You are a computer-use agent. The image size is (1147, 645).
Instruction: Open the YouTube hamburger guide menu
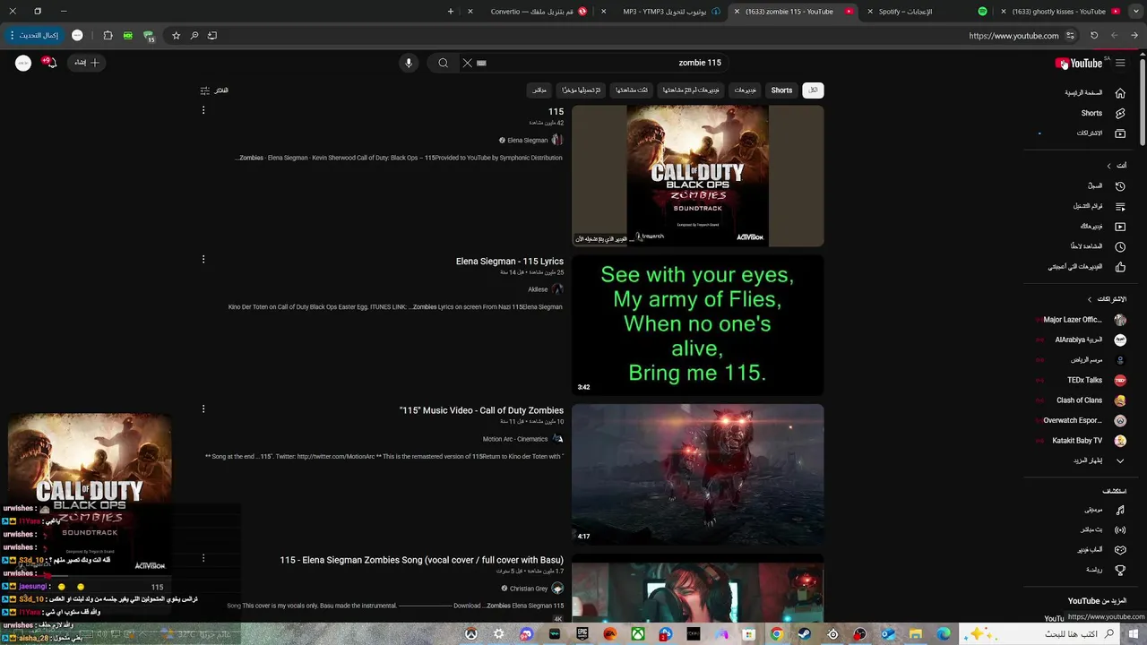pyautogui.click(x=1120, y=63)
